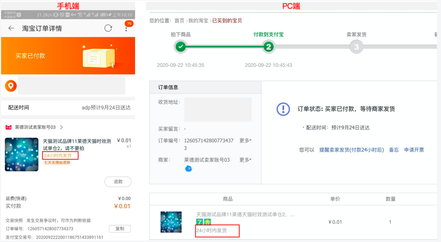Tap the 复制 copy order number button
Viewport: 441px width, 242px height.
[x=120, y=229]
